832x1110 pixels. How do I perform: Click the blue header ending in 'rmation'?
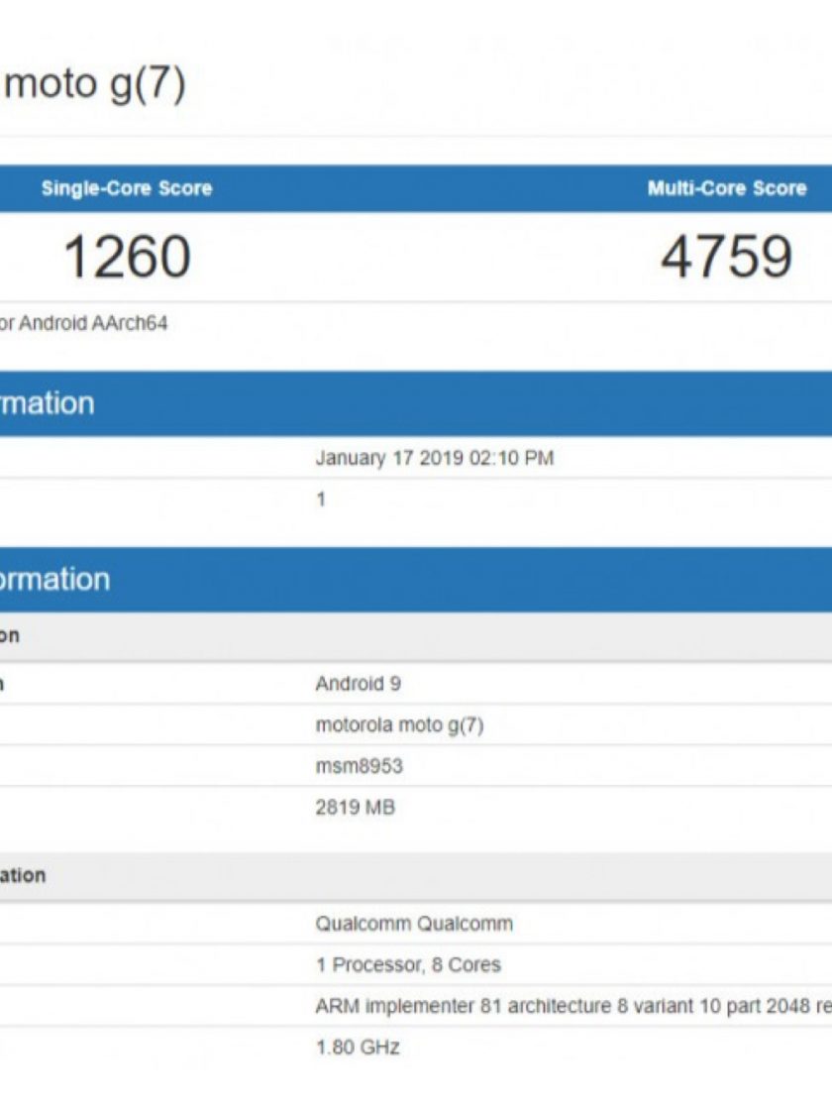tap(48, 403)
